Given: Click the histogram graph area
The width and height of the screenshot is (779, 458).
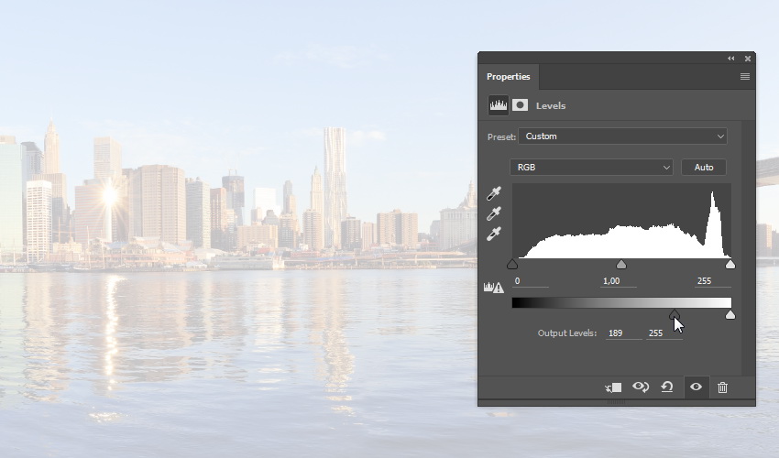Looking at the screenshot, I should (x=621, y=221).
